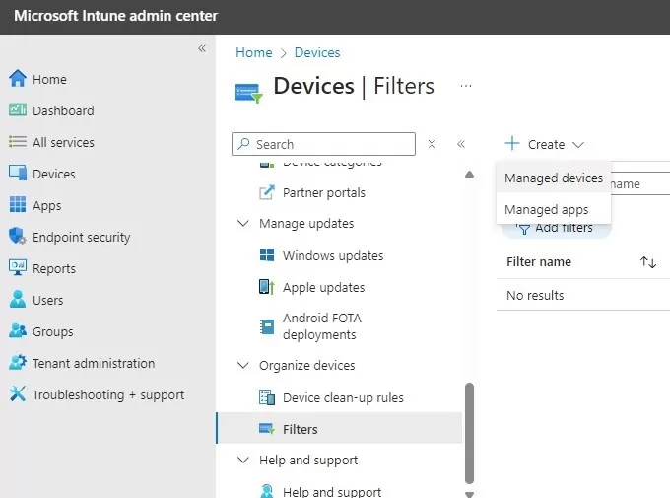Viewport: 670px width, 498px height.
Task: Click the Add filters funnel icon
Action: coord(523,229)
